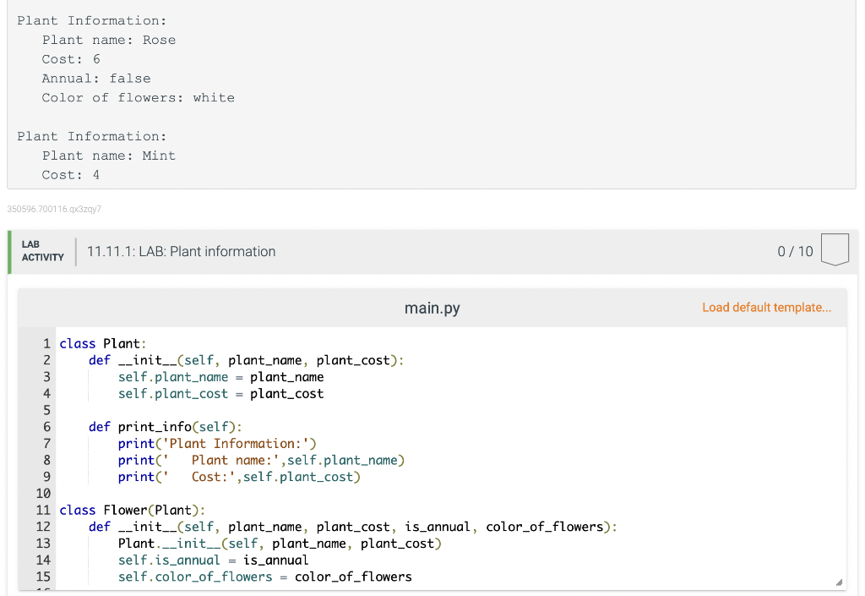Click the lab title 11.11.1: LAB: Plant information
This screenshot has width=865, height=596.
pos(180,251)
